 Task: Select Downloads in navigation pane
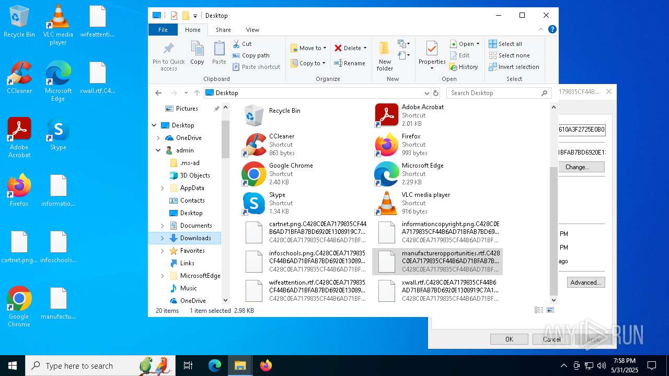(184, 238)
